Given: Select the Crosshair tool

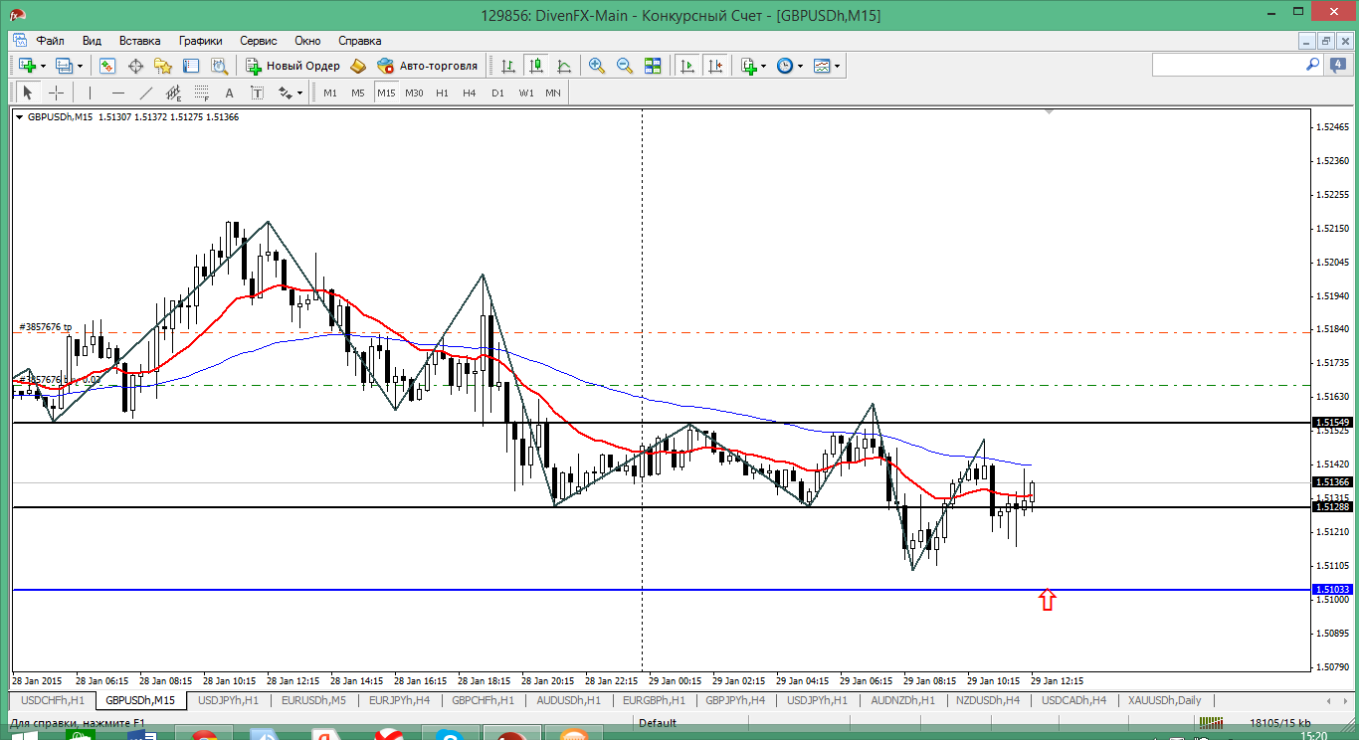Looking at the screenshot, I should click(57, 92).
